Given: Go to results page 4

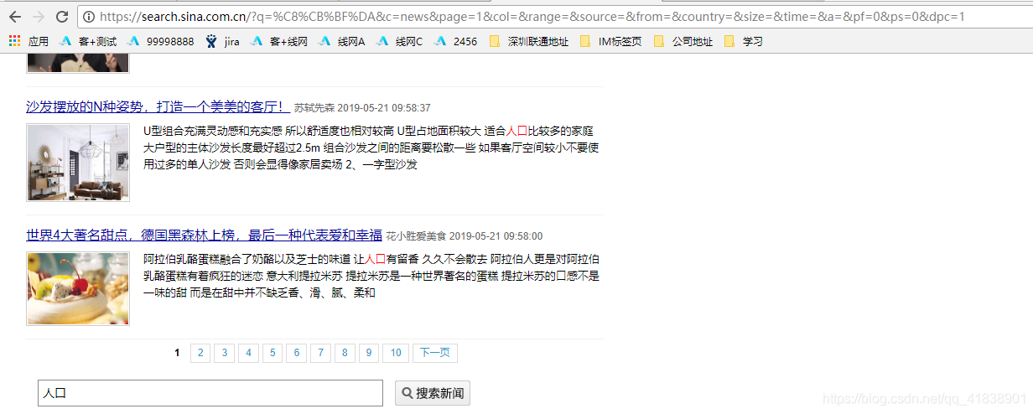Looking at the screenshot, I should click(248, 353).
